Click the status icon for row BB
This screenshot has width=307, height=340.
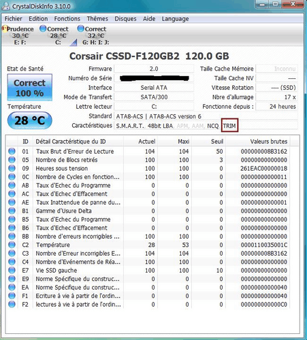tap(12, 236)
